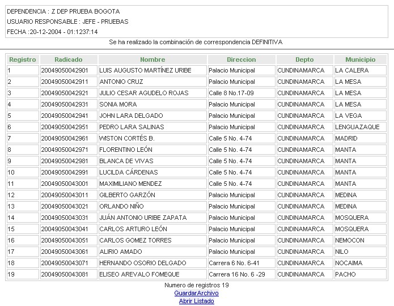Click municipality LA CALERA
Image resolution: width=394 pixels, height=306 pixels.
[x=352, y=70]
